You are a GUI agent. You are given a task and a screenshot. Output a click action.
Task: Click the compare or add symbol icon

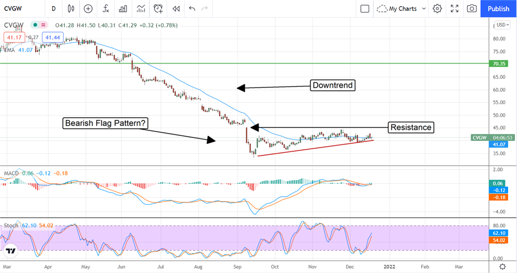tap(88, 9)
